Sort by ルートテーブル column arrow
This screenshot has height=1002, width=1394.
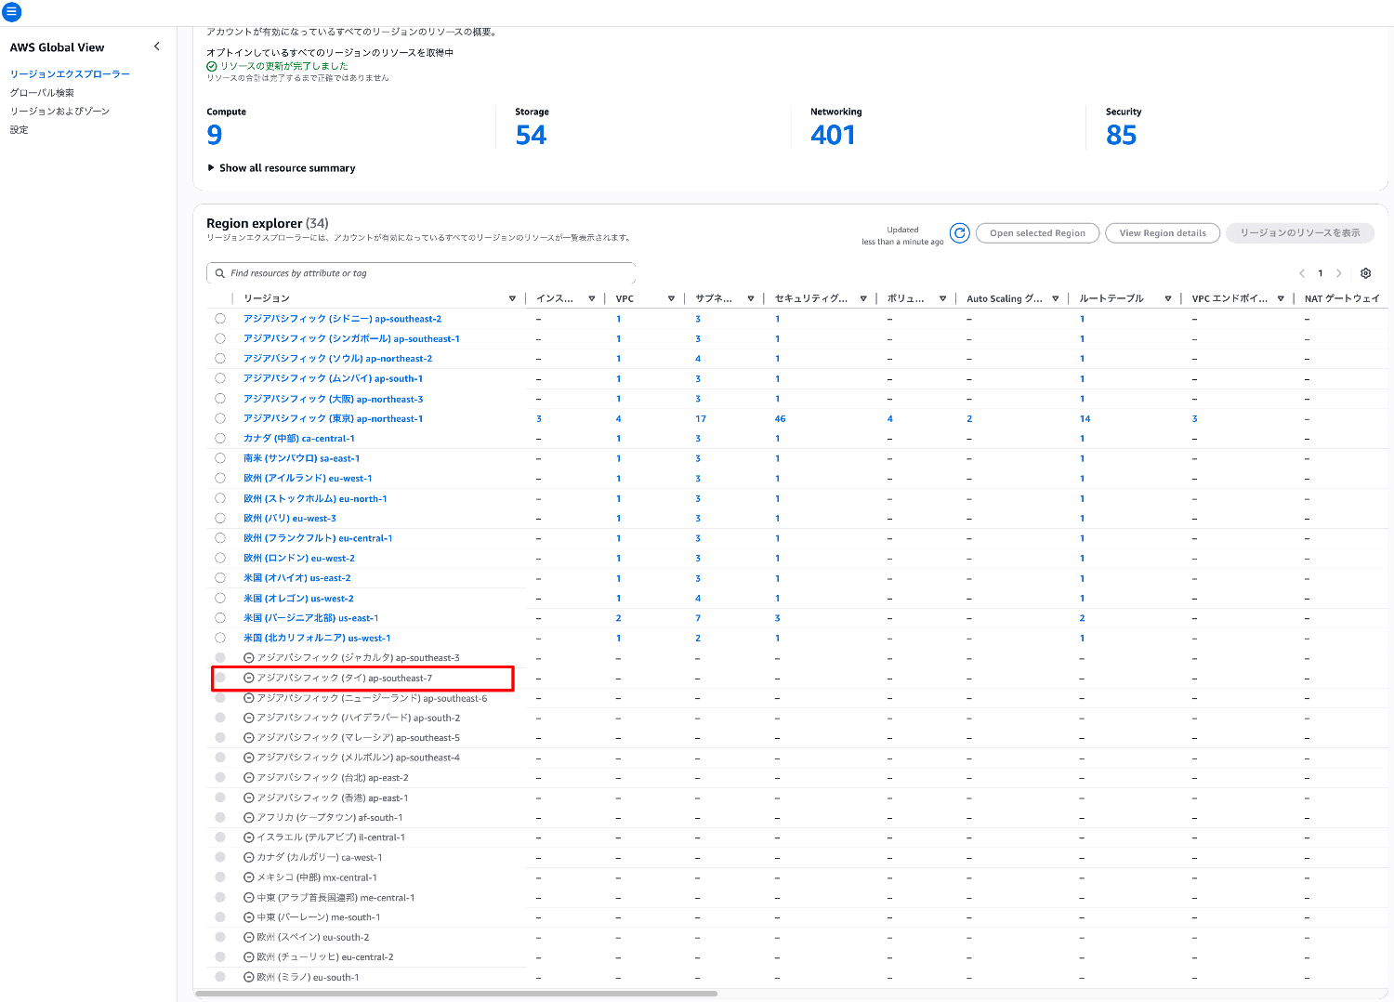tap(1168, 298)
